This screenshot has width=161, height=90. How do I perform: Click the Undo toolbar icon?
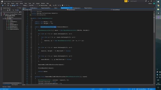point(17,5)
